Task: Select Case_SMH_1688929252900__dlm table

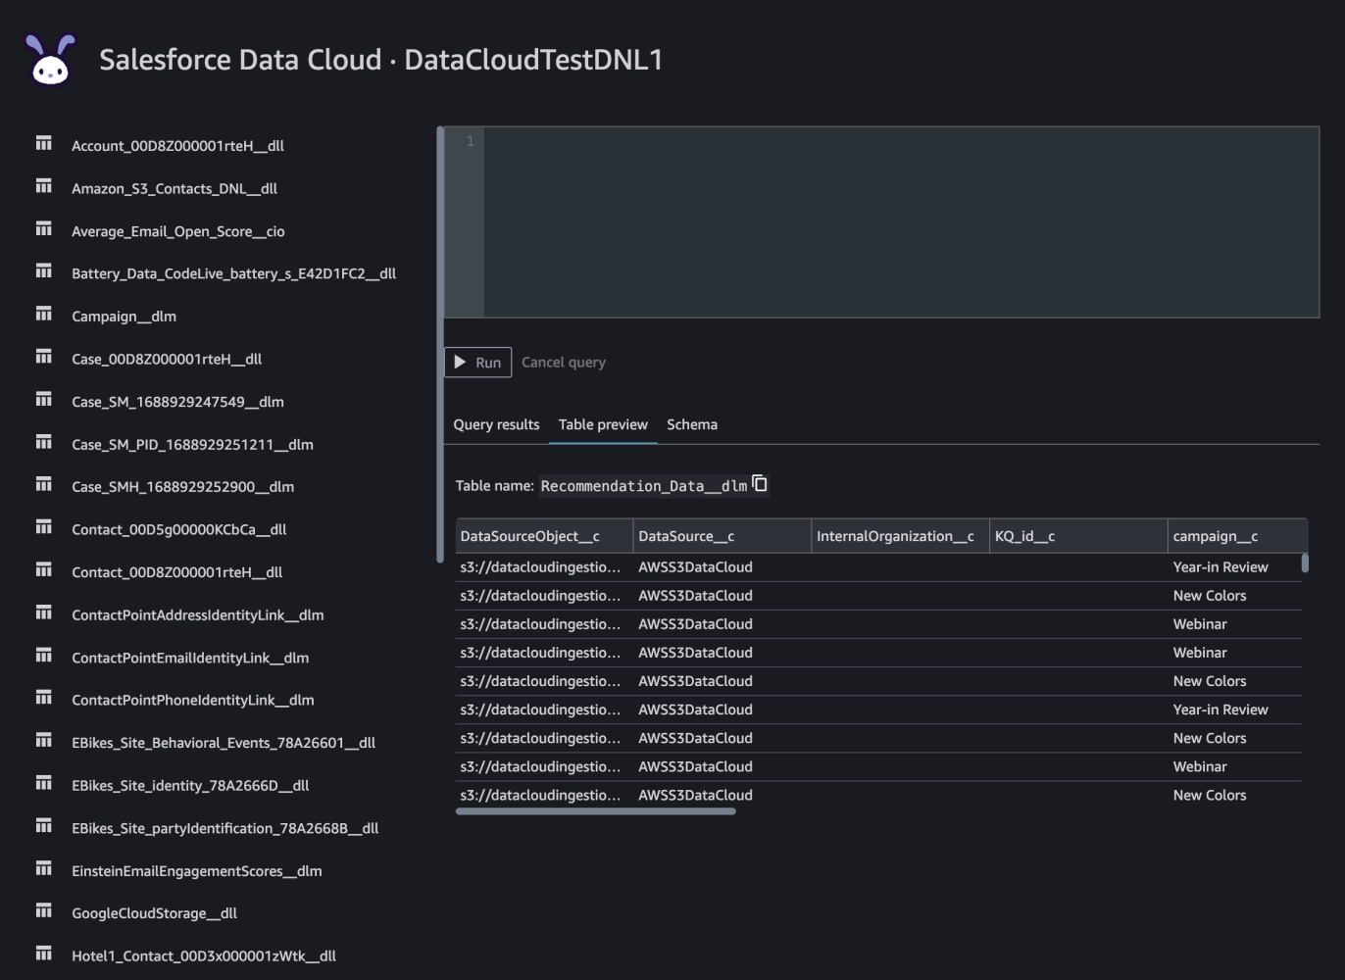Action: [x=182, y=487]
